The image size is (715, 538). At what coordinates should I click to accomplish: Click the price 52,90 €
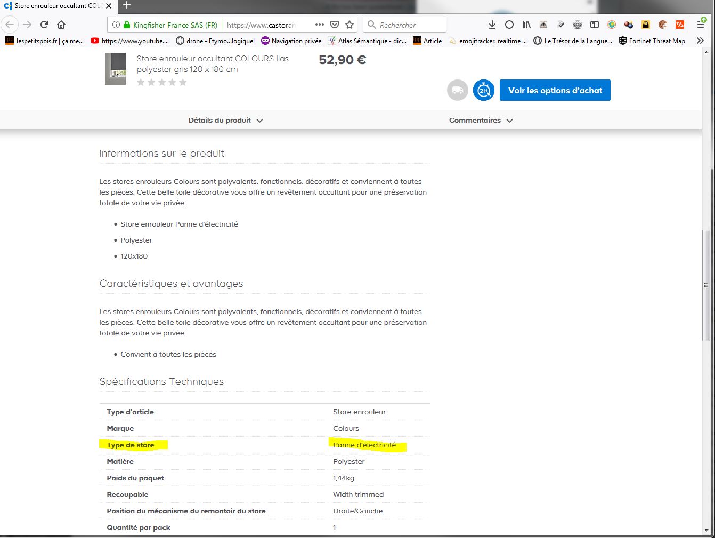[x=343, y=60]
